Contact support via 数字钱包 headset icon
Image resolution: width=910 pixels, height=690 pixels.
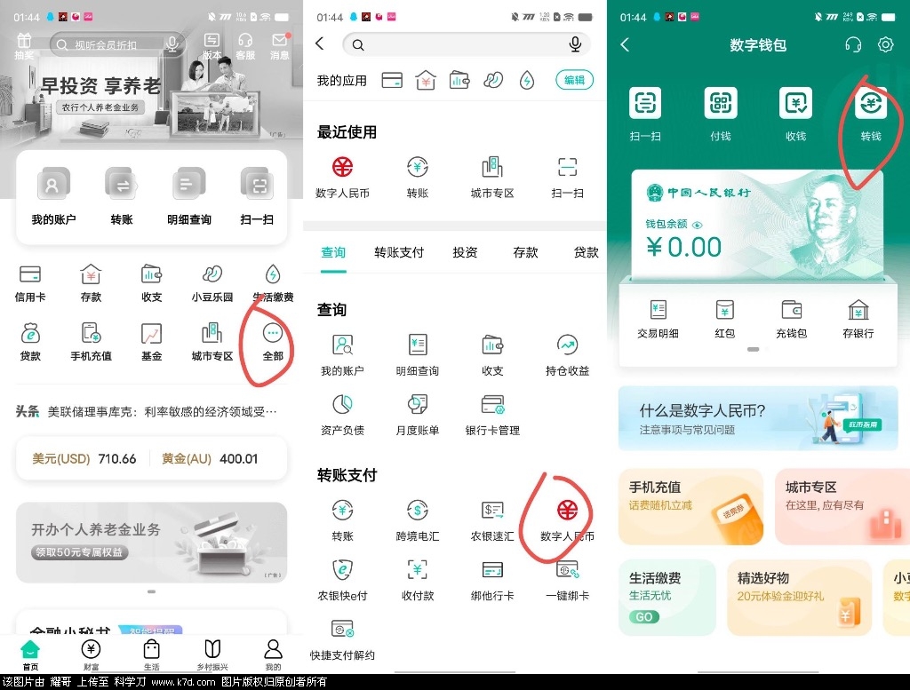(x=853, y=44)
